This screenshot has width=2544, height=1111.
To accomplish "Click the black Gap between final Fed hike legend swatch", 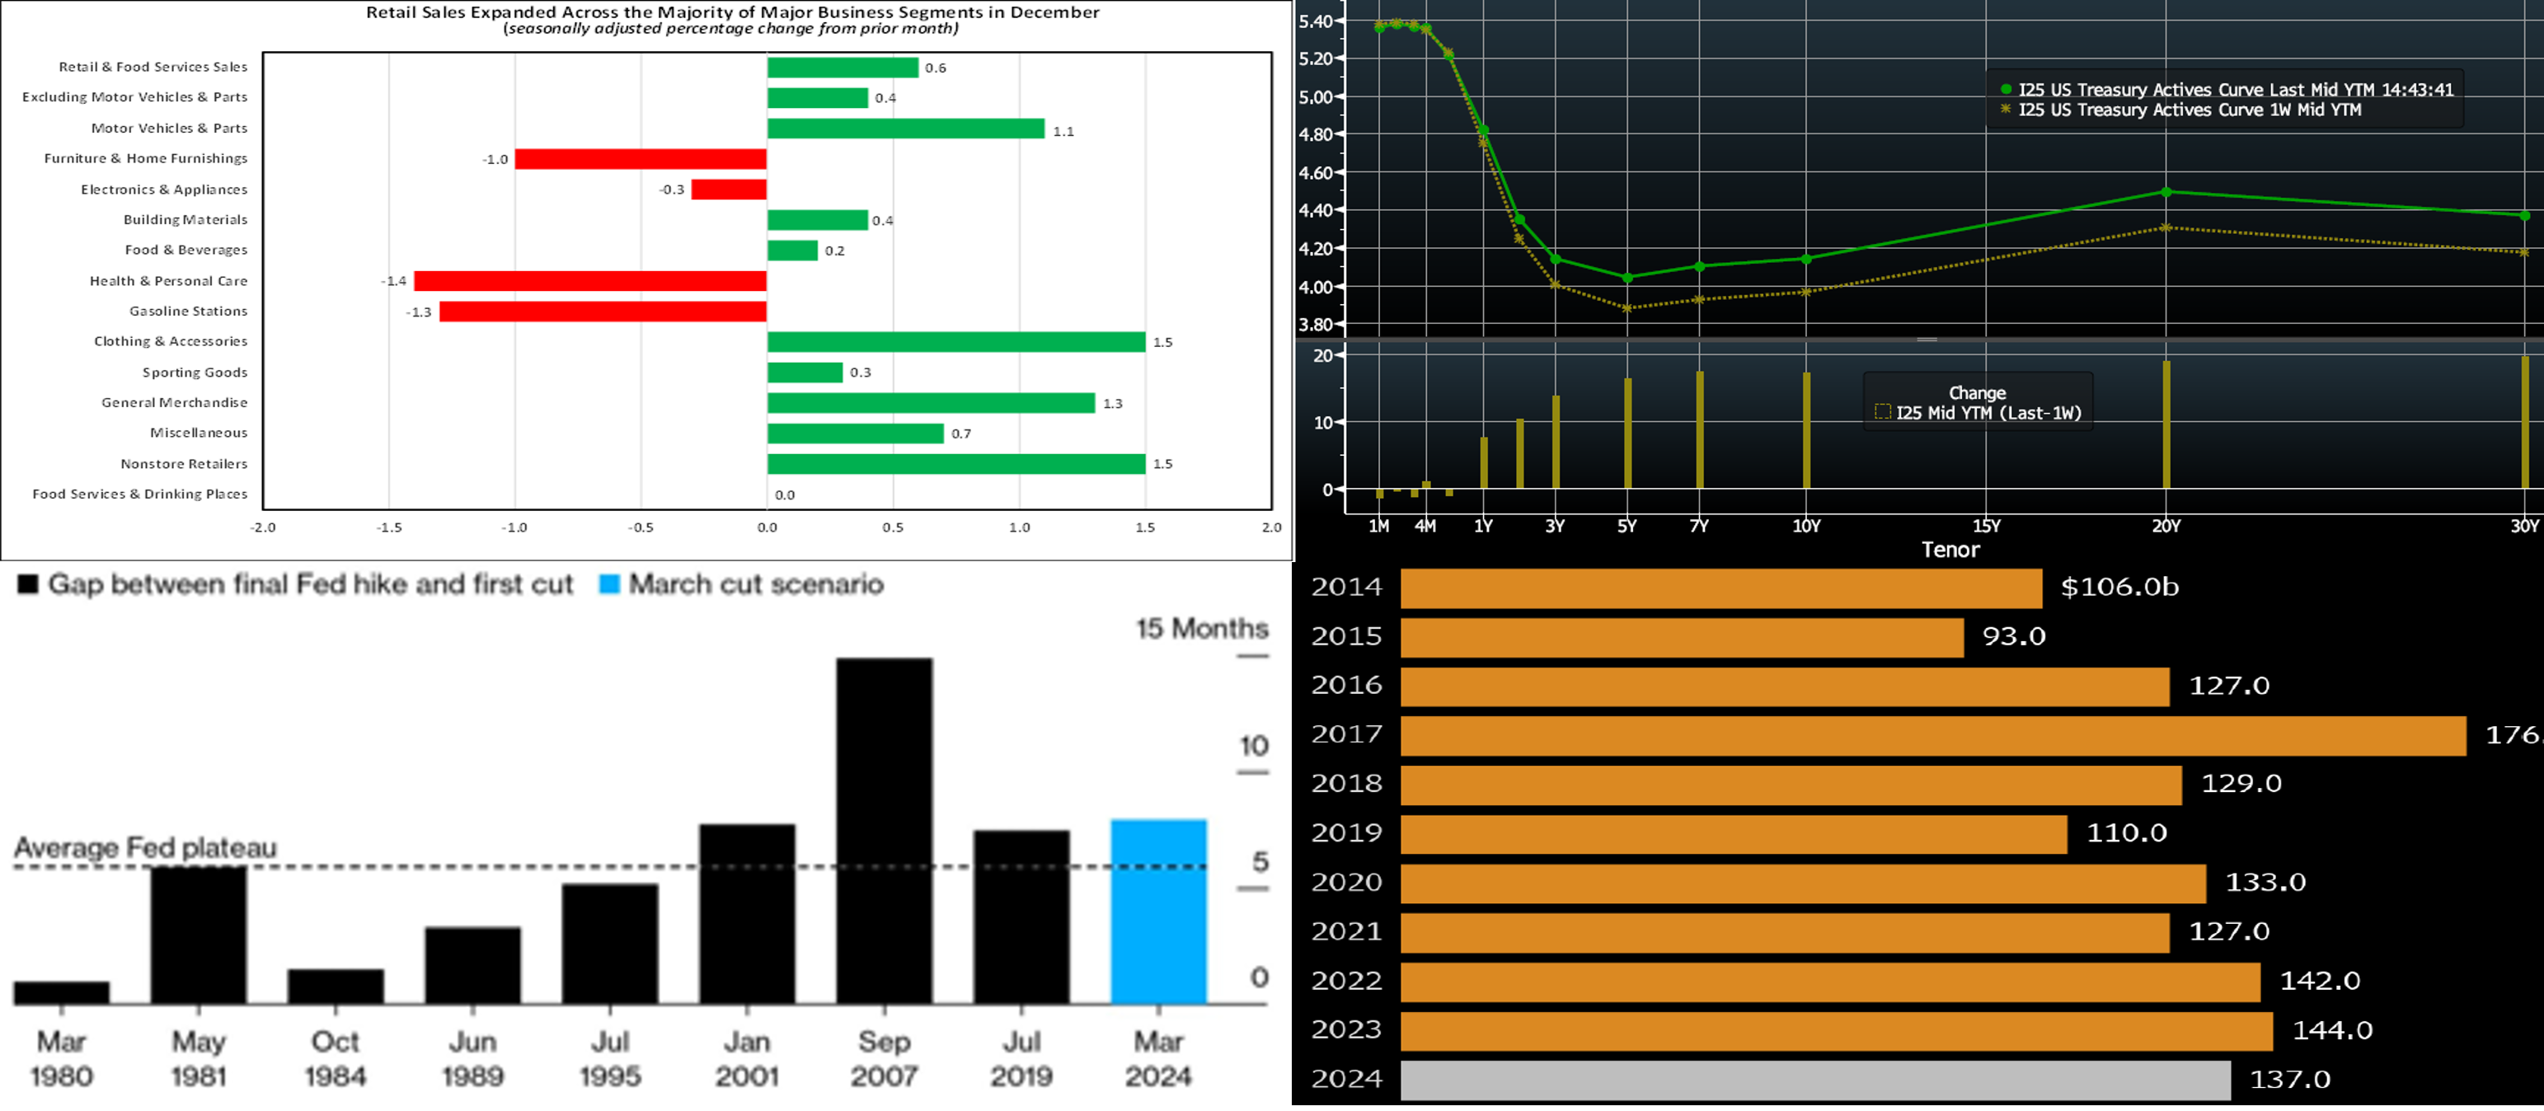I will [28, 584].
